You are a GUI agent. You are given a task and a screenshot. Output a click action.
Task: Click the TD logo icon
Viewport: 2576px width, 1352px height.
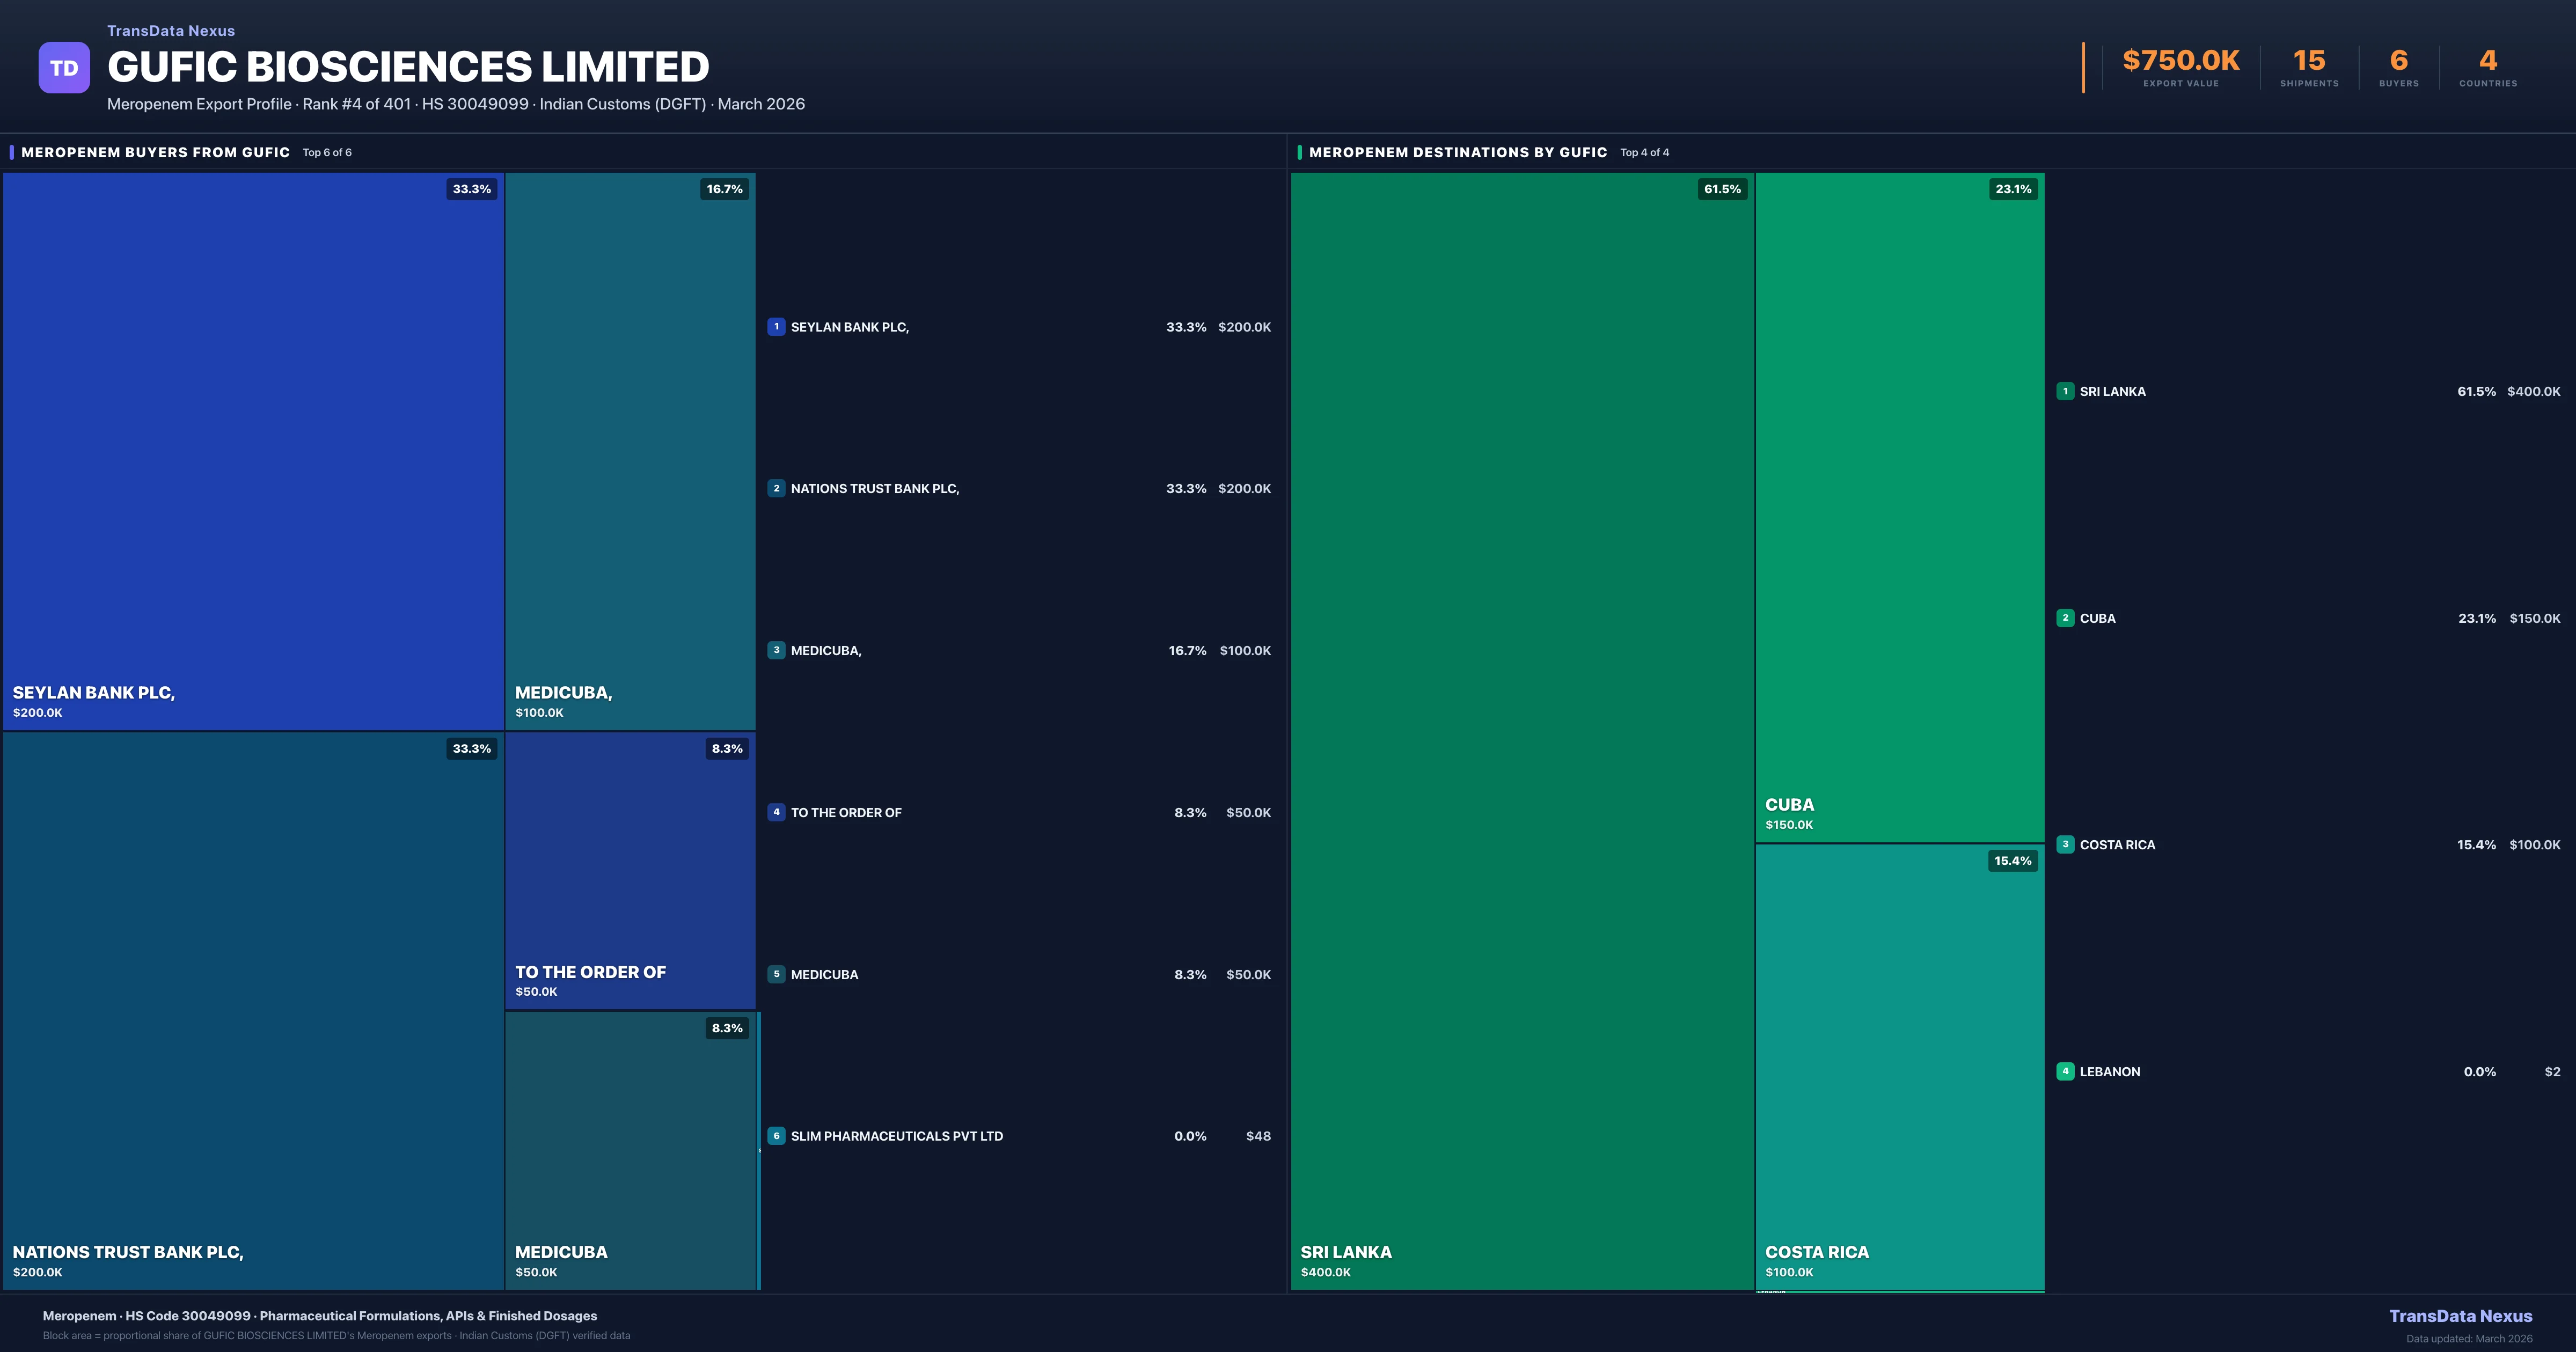click(x=64, y=68)
